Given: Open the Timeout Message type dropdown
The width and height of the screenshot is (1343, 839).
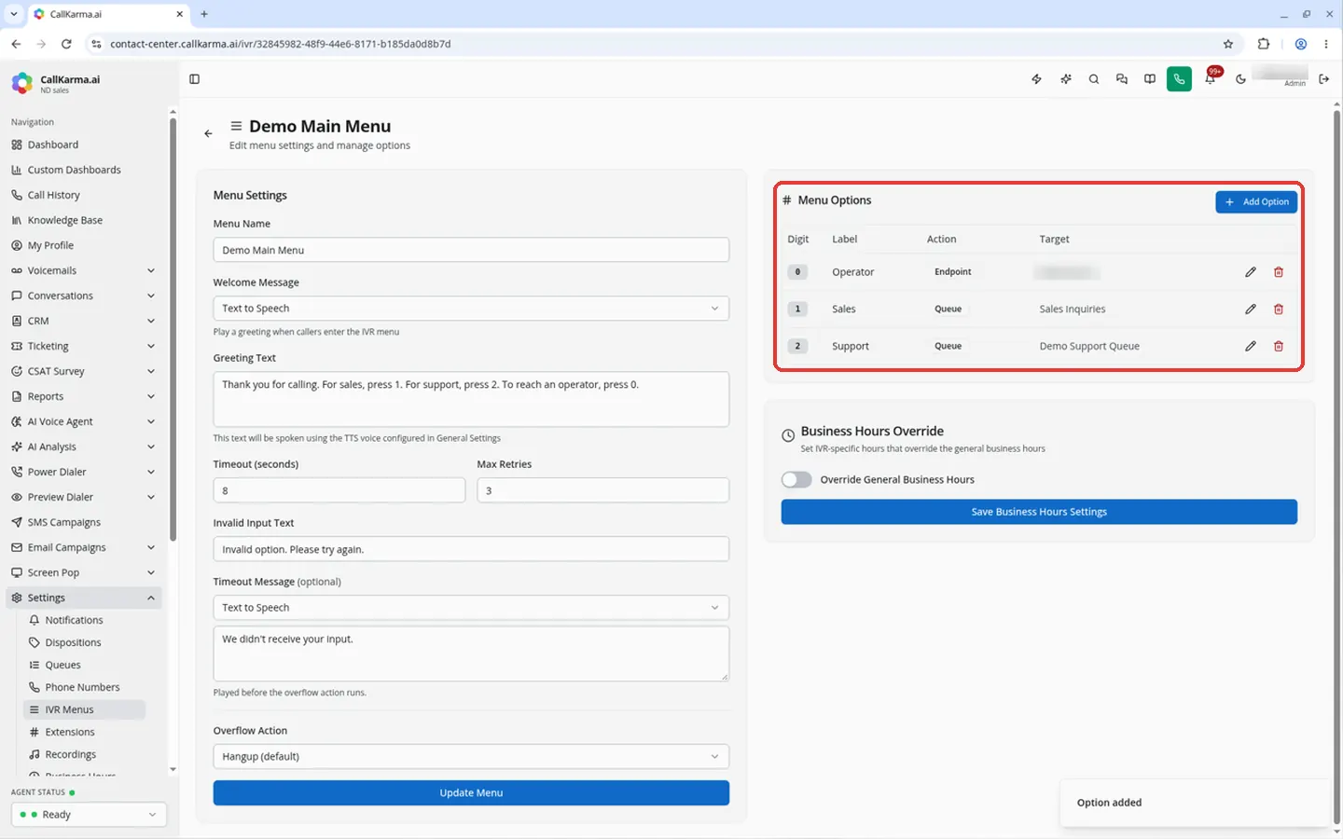Looking at the screenshot, I should pyautogui.click(x=471, y=608).
